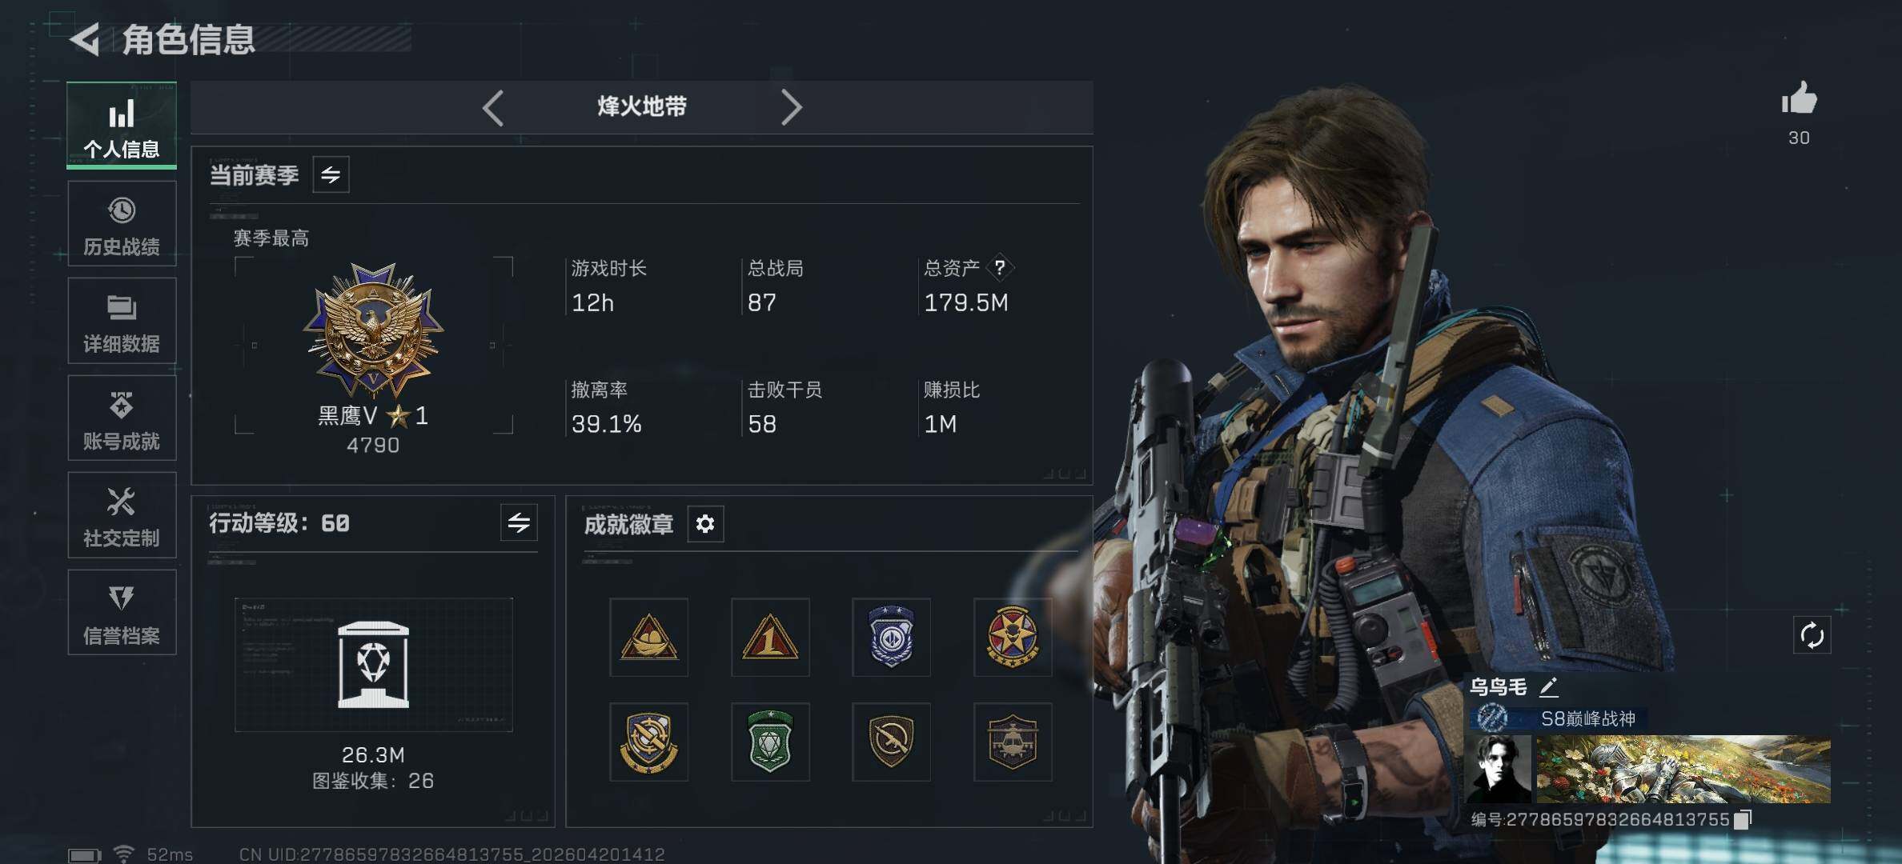Click the rotate character refresh icon
Screen dimensions: 1902x864
[1812, 636]
